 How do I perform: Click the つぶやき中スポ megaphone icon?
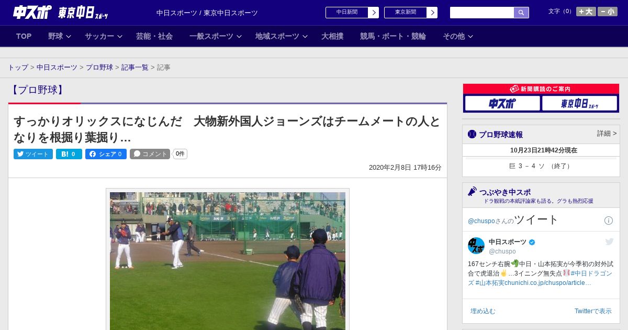[x=473, y=191]
